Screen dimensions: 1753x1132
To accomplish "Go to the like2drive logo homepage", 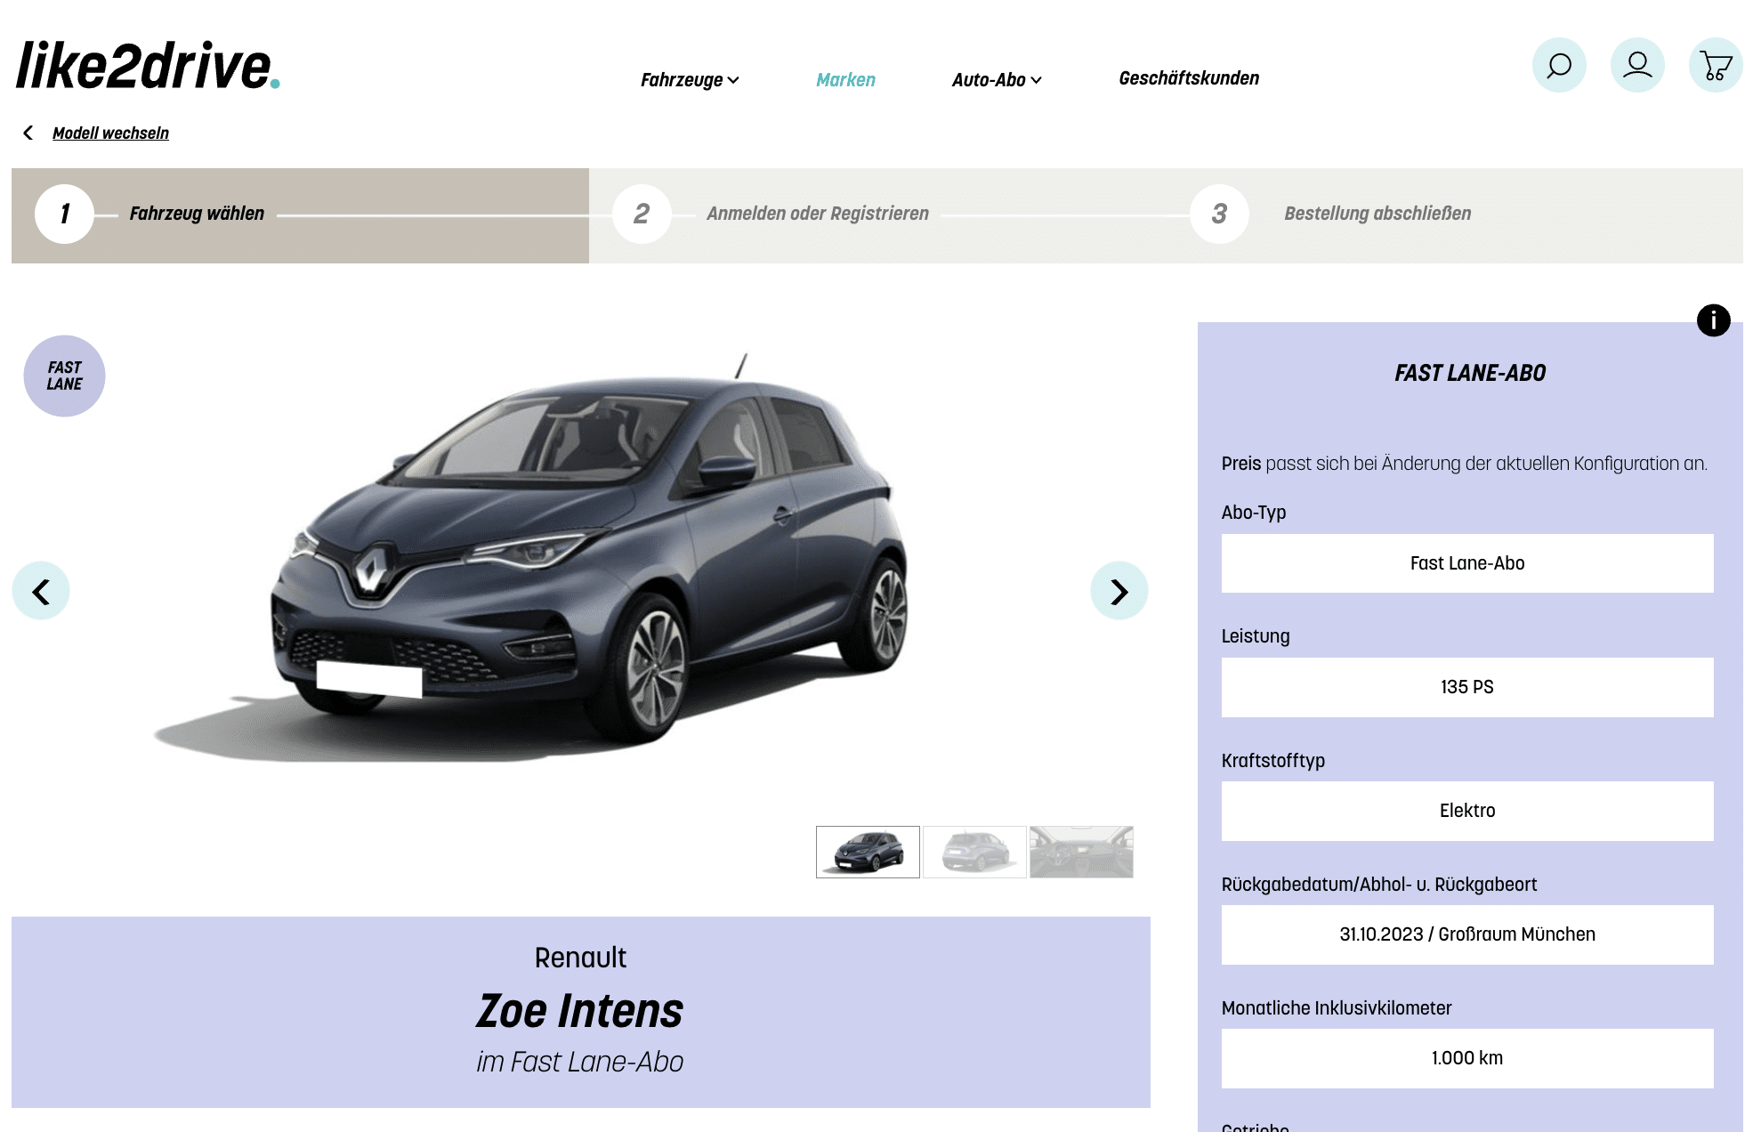I will [148, 65].
